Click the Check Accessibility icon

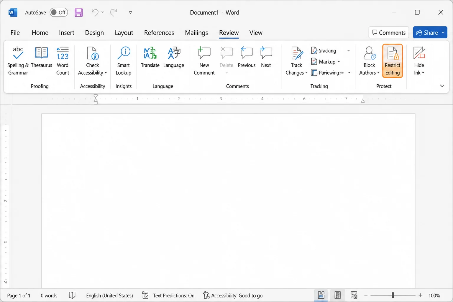point(92,53)
